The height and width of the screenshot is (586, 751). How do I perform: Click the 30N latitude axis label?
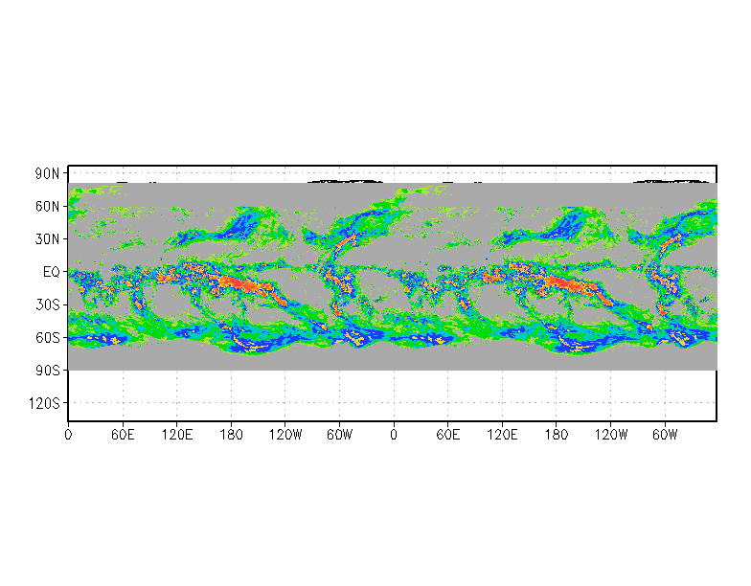click(47, 239)
